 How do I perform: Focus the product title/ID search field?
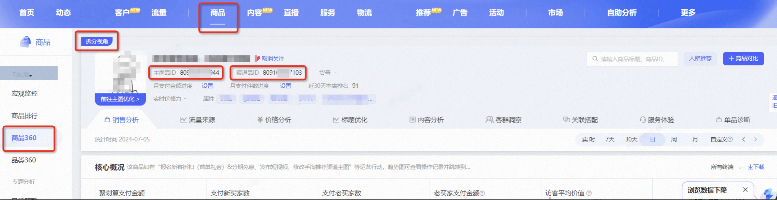(x=632, y=59)
